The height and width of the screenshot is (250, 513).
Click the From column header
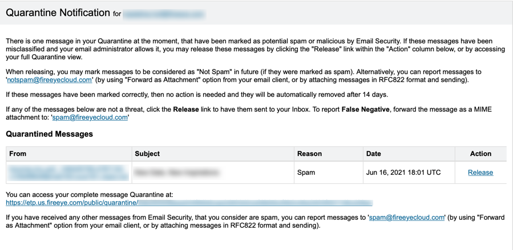pos(18,154)
